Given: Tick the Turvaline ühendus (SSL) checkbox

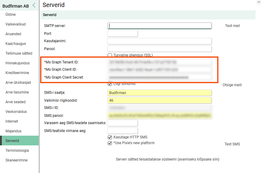Looking at the screenshot, I should (110, 55).
